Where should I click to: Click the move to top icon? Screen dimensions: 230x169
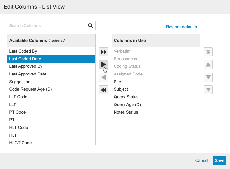[208, 52]
